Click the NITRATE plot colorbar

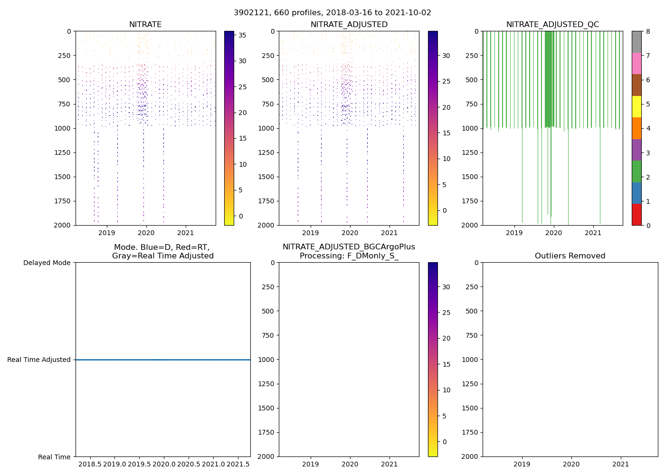pyautogui.click(x=229, y=128)
